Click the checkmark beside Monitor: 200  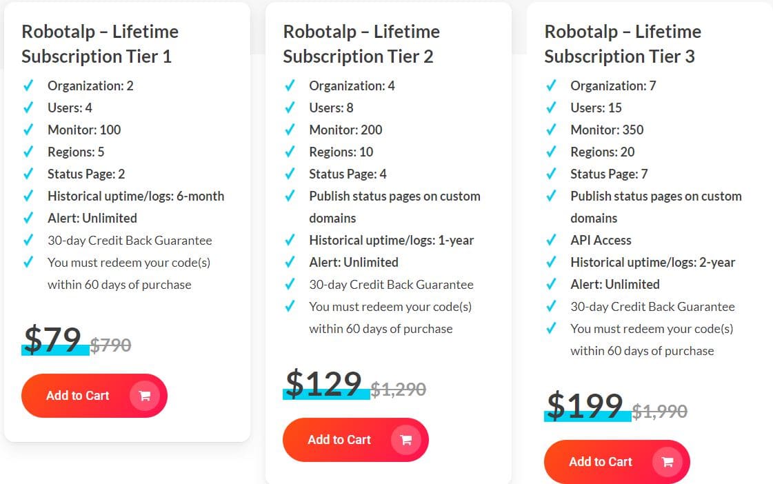290,130
